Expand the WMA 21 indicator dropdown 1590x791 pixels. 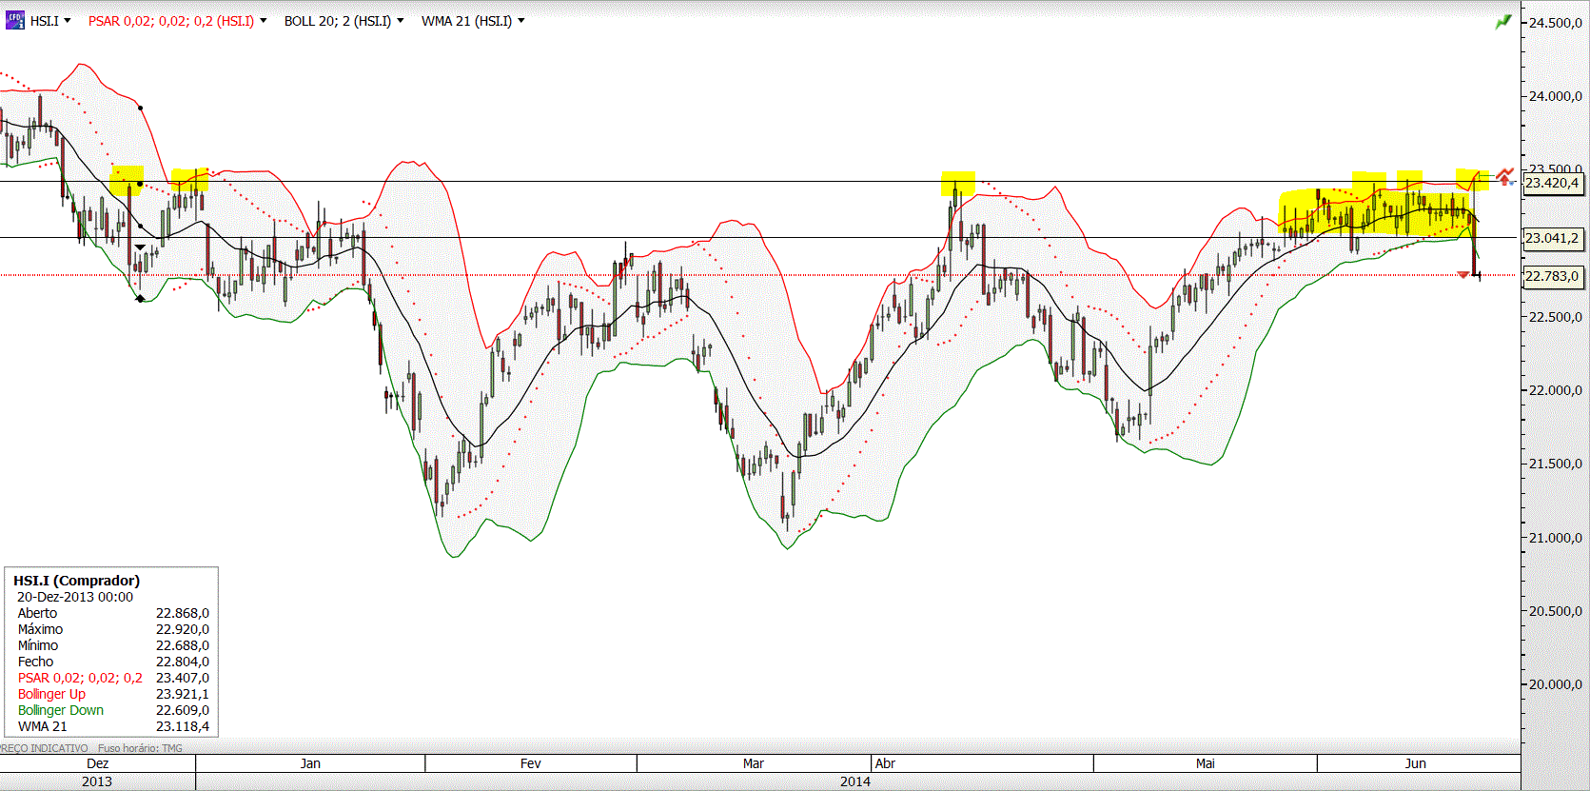pyautogui.click(x=473, y=21)
